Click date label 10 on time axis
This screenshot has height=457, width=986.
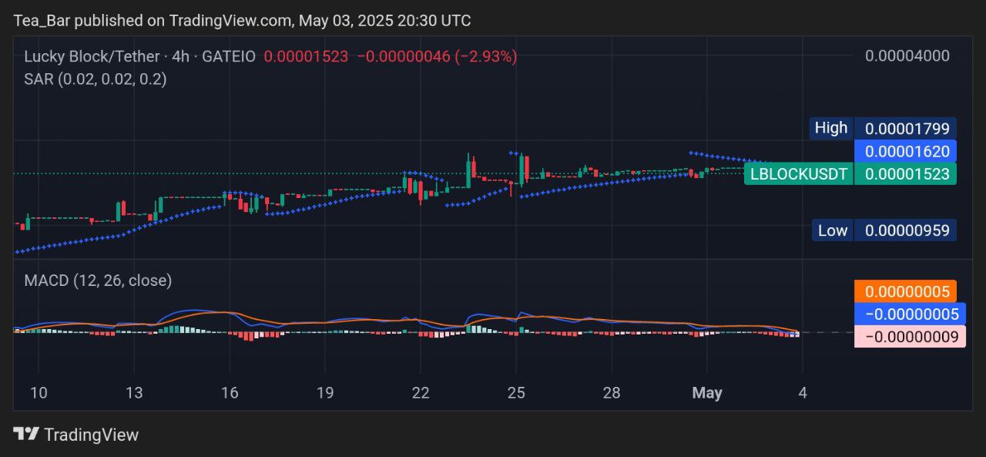(38, 393)
